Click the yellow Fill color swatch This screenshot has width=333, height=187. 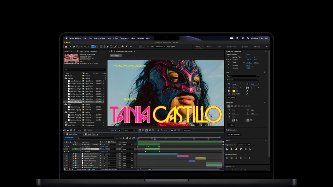234,91
